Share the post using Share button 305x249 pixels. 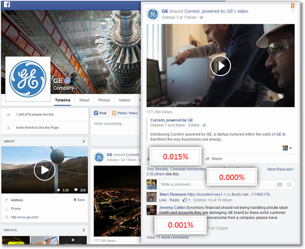(x=213, y=159)
